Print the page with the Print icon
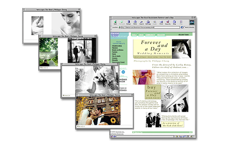This screenshot has width=236, height=149. pyautogui.click(x=161, y=22)
